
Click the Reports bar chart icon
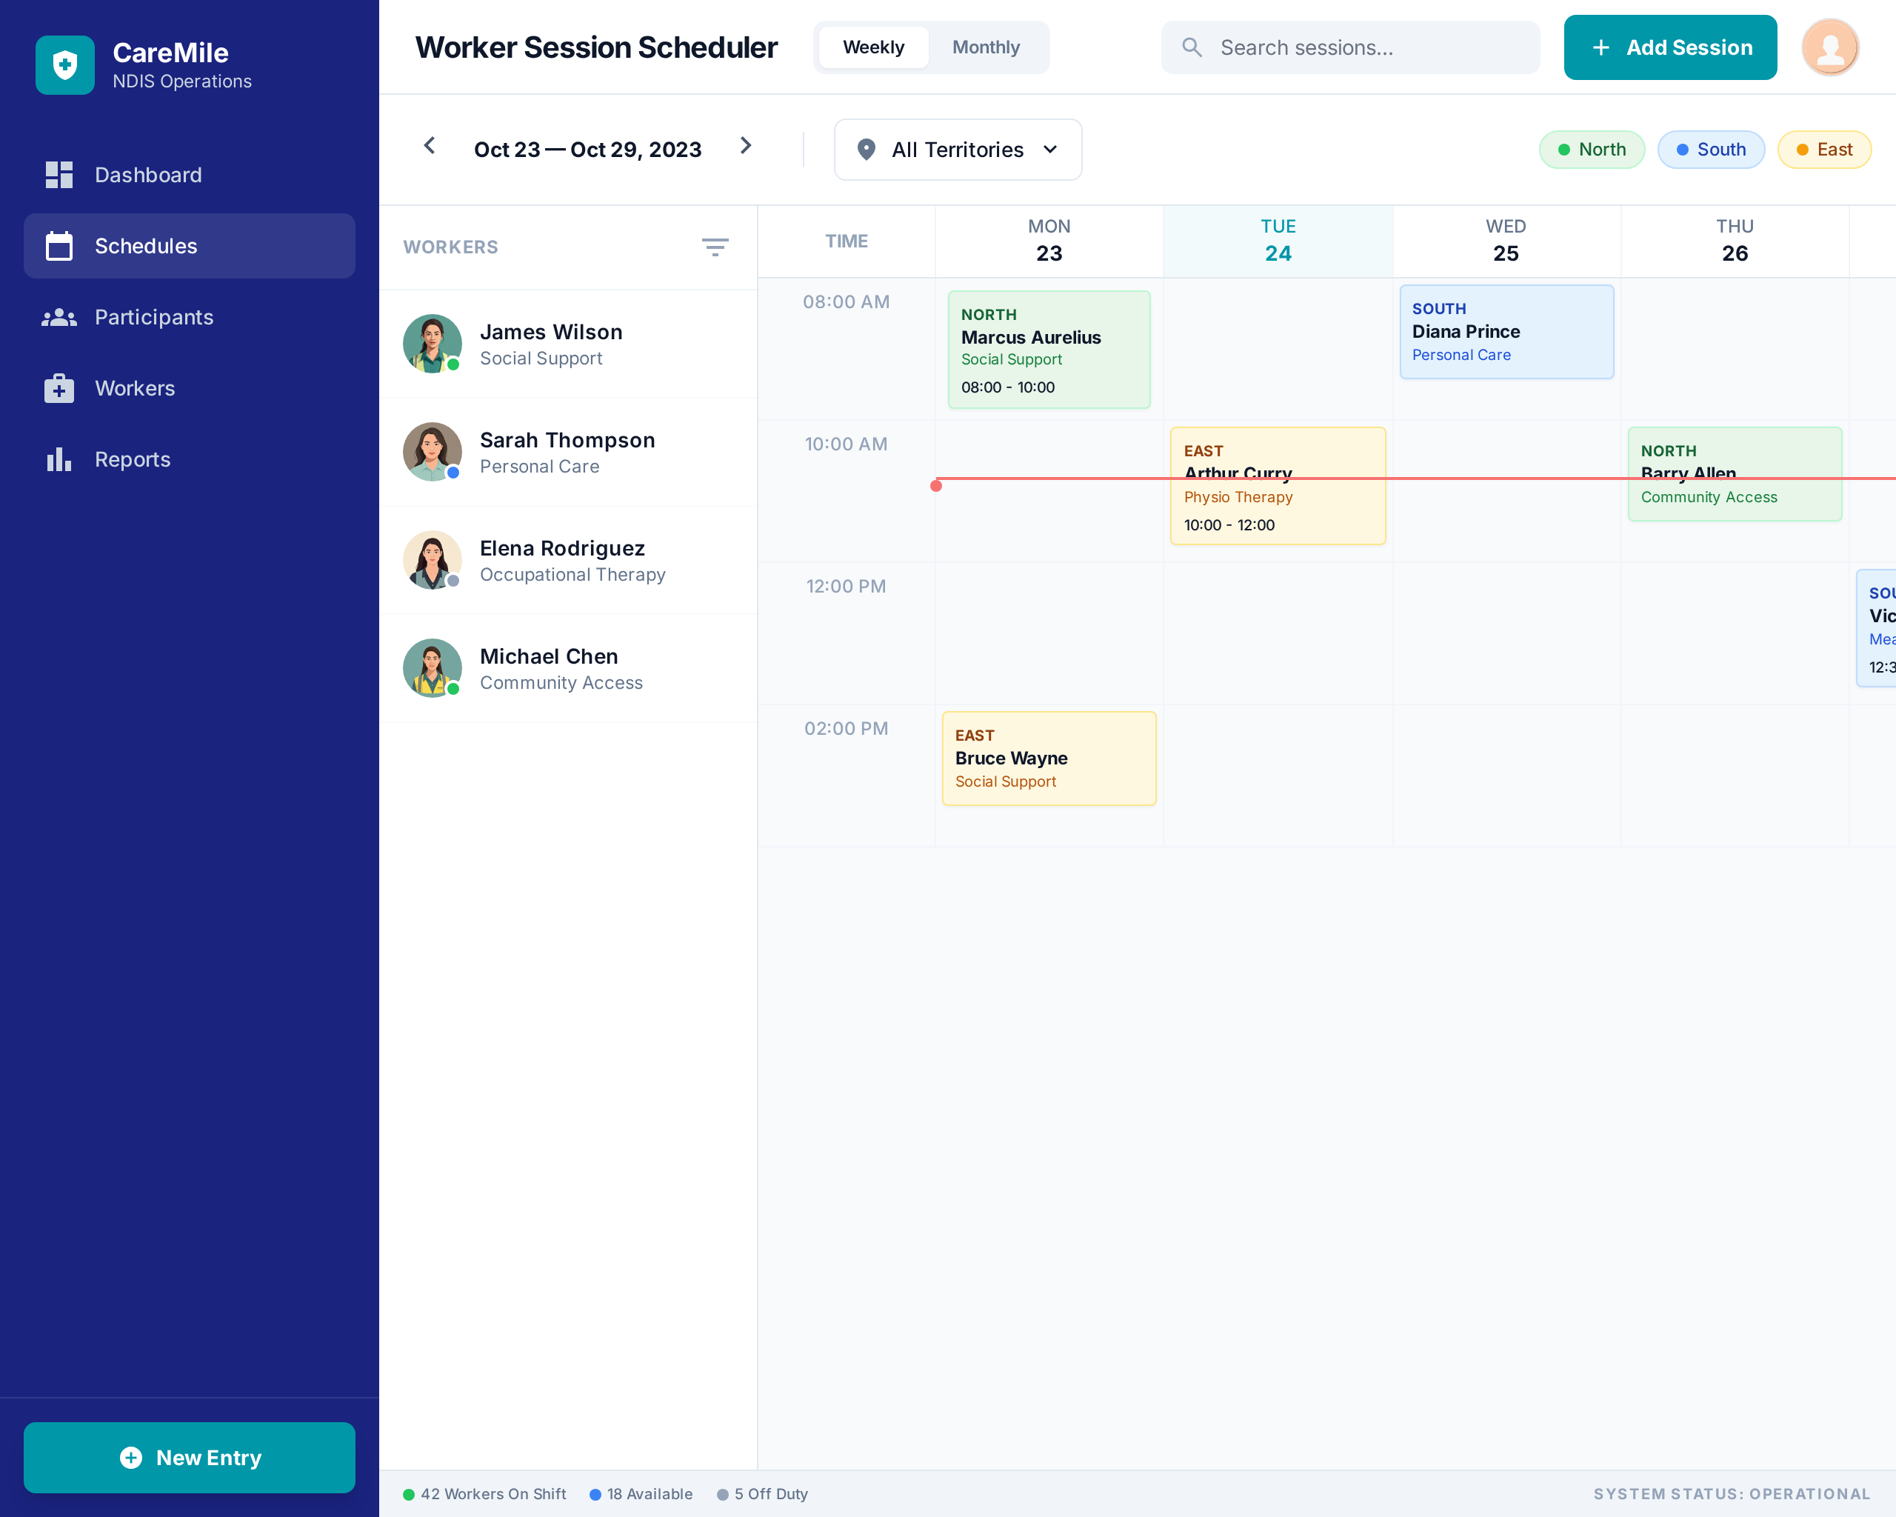(x=59, y=459)
